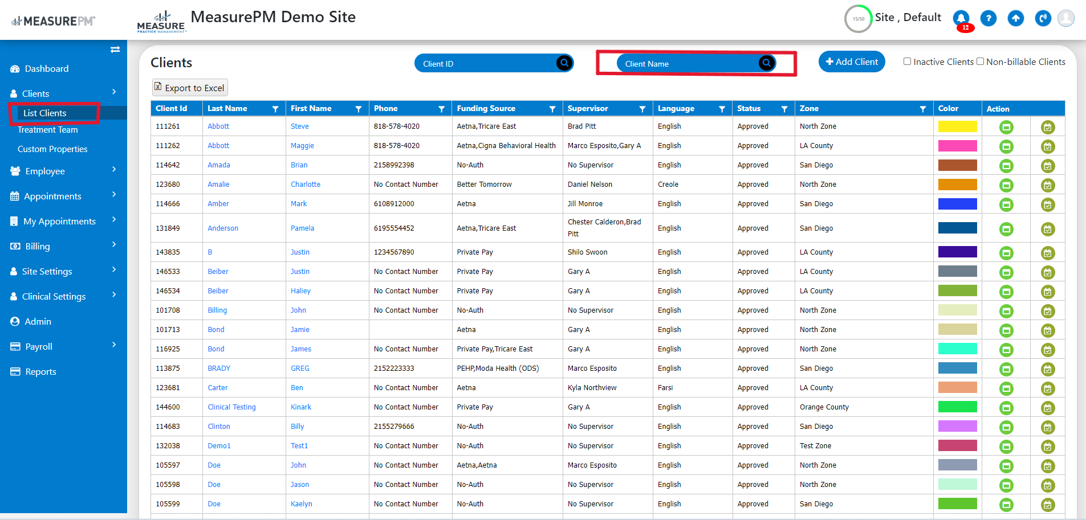Expand the Site Settings sidebar menu chevron
The width and height of the screenshot is (1086, 520).
tap(114, 269)
